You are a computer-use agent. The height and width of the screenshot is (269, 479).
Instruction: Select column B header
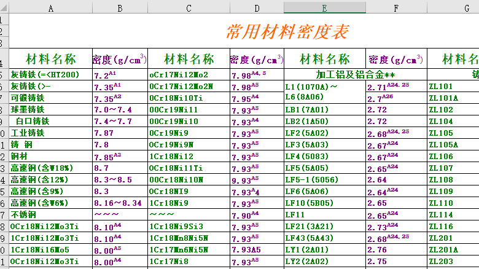(120, 8)
